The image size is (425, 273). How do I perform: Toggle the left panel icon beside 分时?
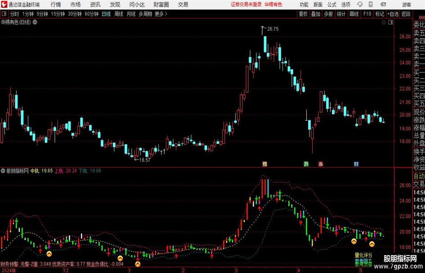(4, 14)
